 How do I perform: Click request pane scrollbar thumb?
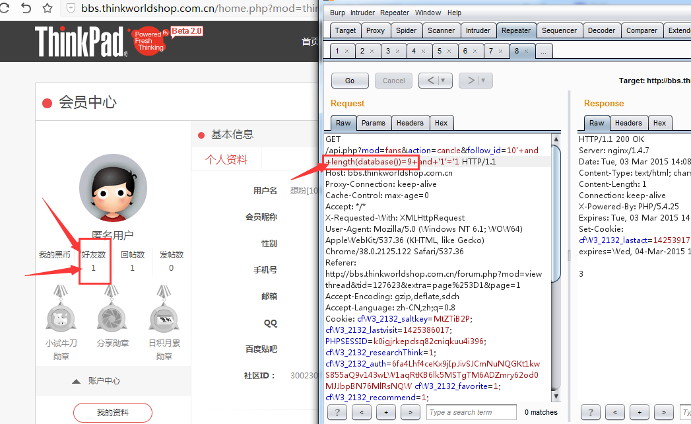click(x=556, y=213)
